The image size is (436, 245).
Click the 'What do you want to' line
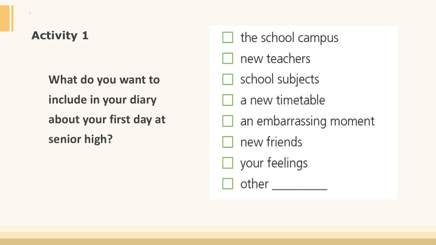104,80
